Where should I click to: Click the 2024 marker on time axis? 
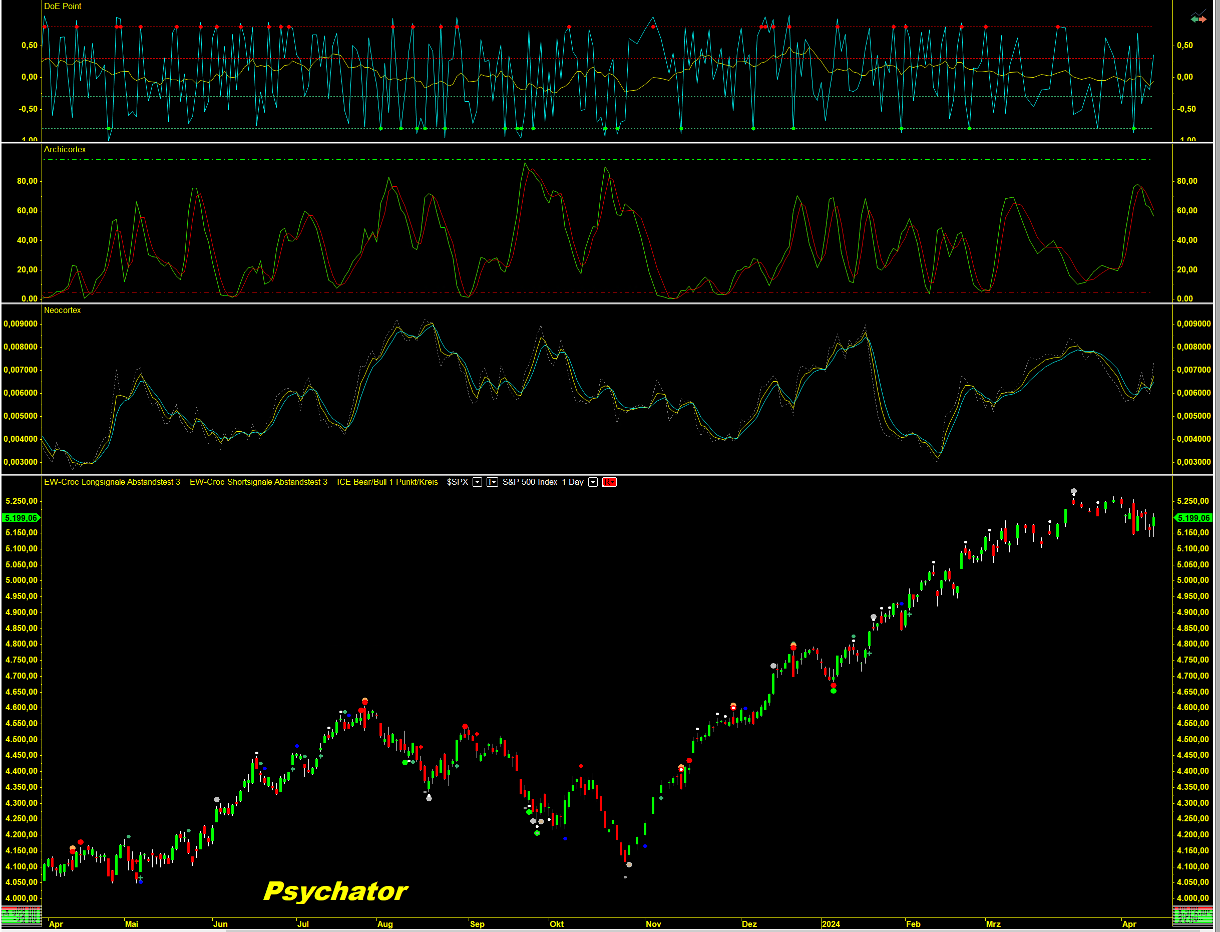(x=830, y=923)
